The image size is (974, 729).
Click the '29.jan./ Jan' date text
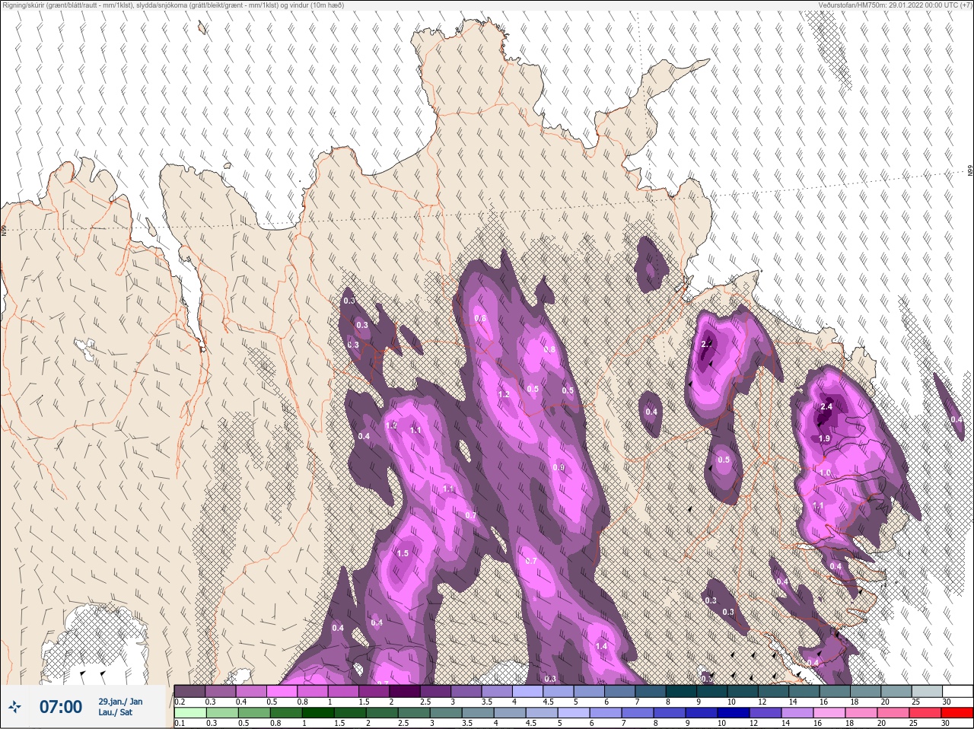tap(120, 702)
